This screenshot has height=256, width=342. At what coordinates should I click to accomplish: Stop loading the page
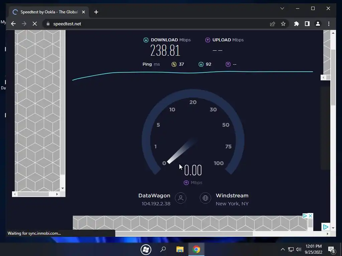coord(35,24)
